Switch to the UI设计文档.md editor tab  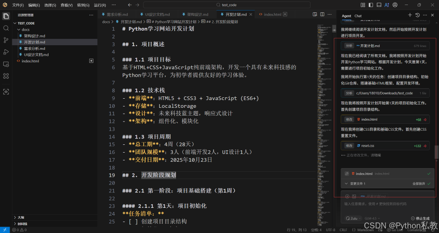tap(157, 14)
